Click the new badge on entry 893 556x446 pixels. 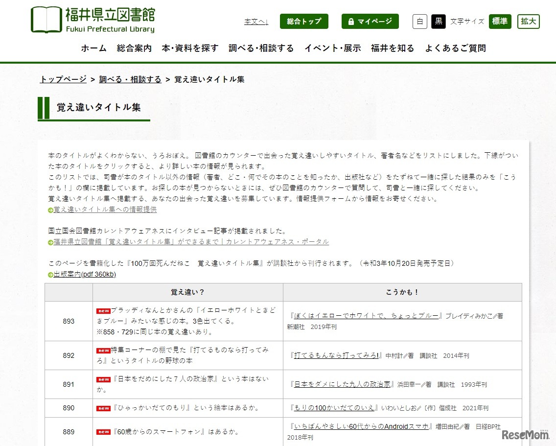[x=103, y=310]
